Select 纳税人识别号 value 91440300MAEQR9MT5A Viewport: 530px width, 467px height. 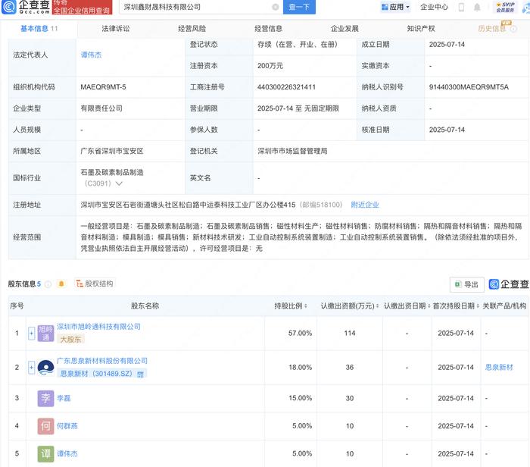click(469, 87)
